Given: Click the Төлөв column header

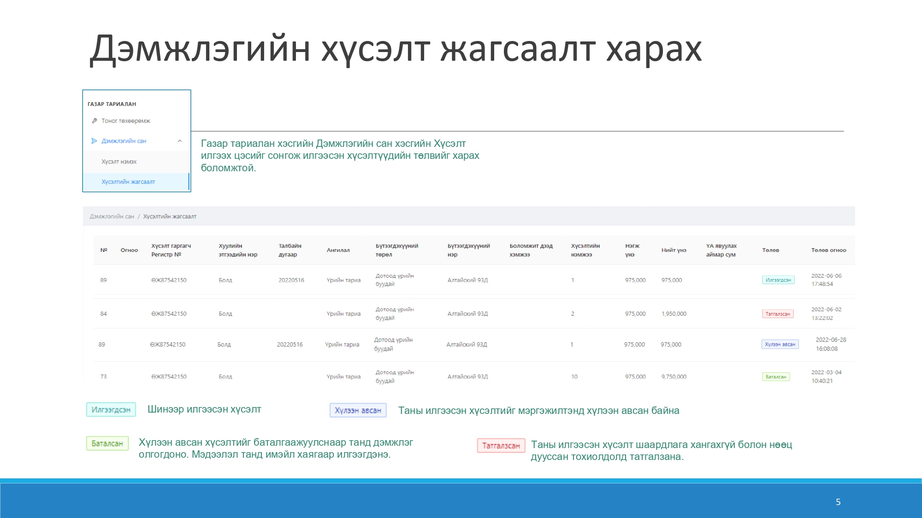Looking at the screenshot, I should [x=770, y=250].
